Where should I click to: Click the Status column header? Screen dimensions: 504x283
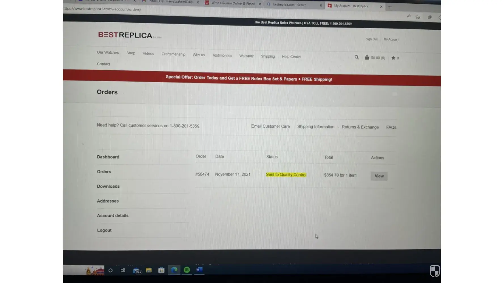pyautogui.click(x=272, y=157)
